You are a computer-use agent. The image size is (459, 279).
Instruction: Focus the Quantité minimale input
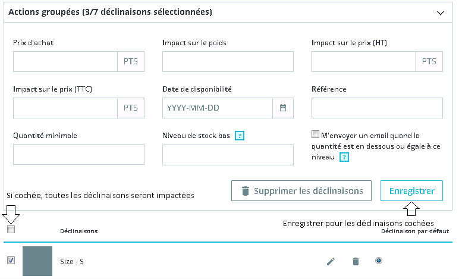point(78,155)
